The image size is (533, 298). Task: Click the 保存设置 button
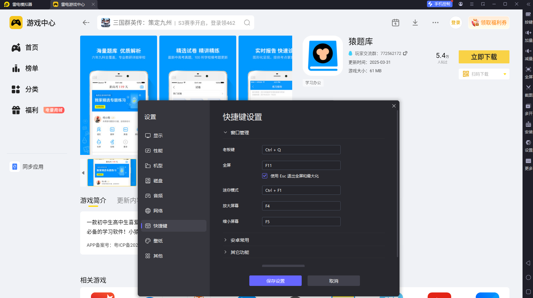click(275, 281)
